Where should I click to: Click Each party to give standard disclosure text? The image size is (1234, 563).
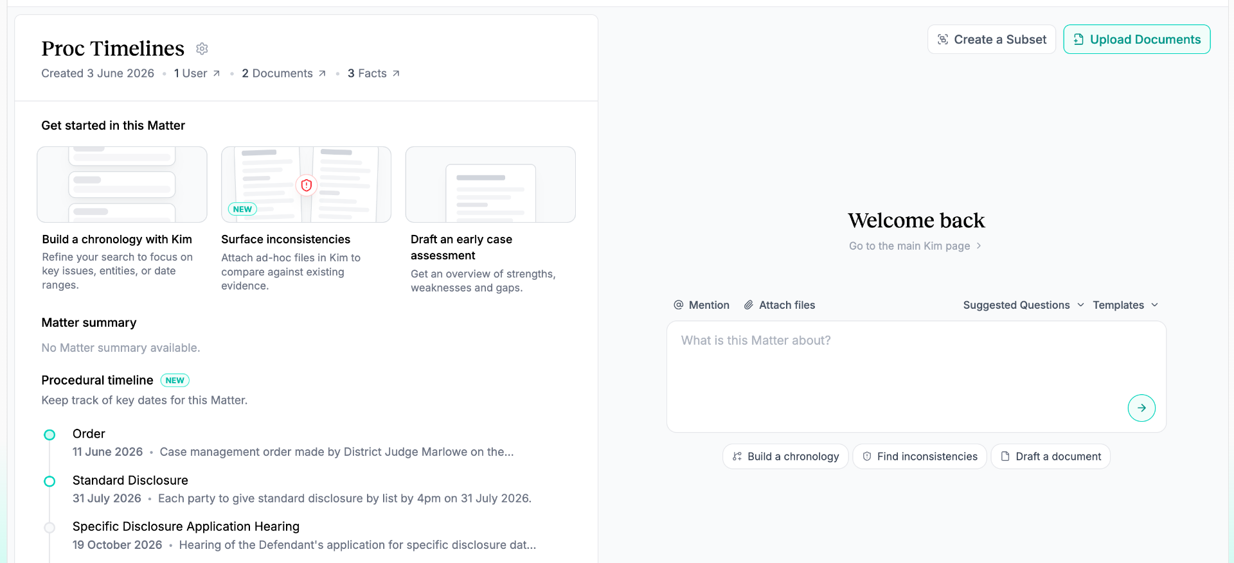coord(345,498)
